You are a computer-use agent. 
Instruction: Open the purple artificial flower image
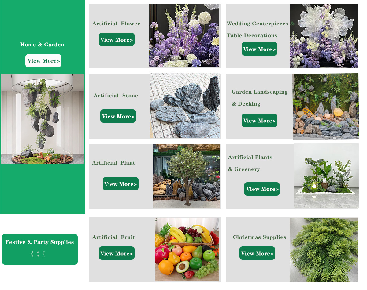tap(184, 36)
